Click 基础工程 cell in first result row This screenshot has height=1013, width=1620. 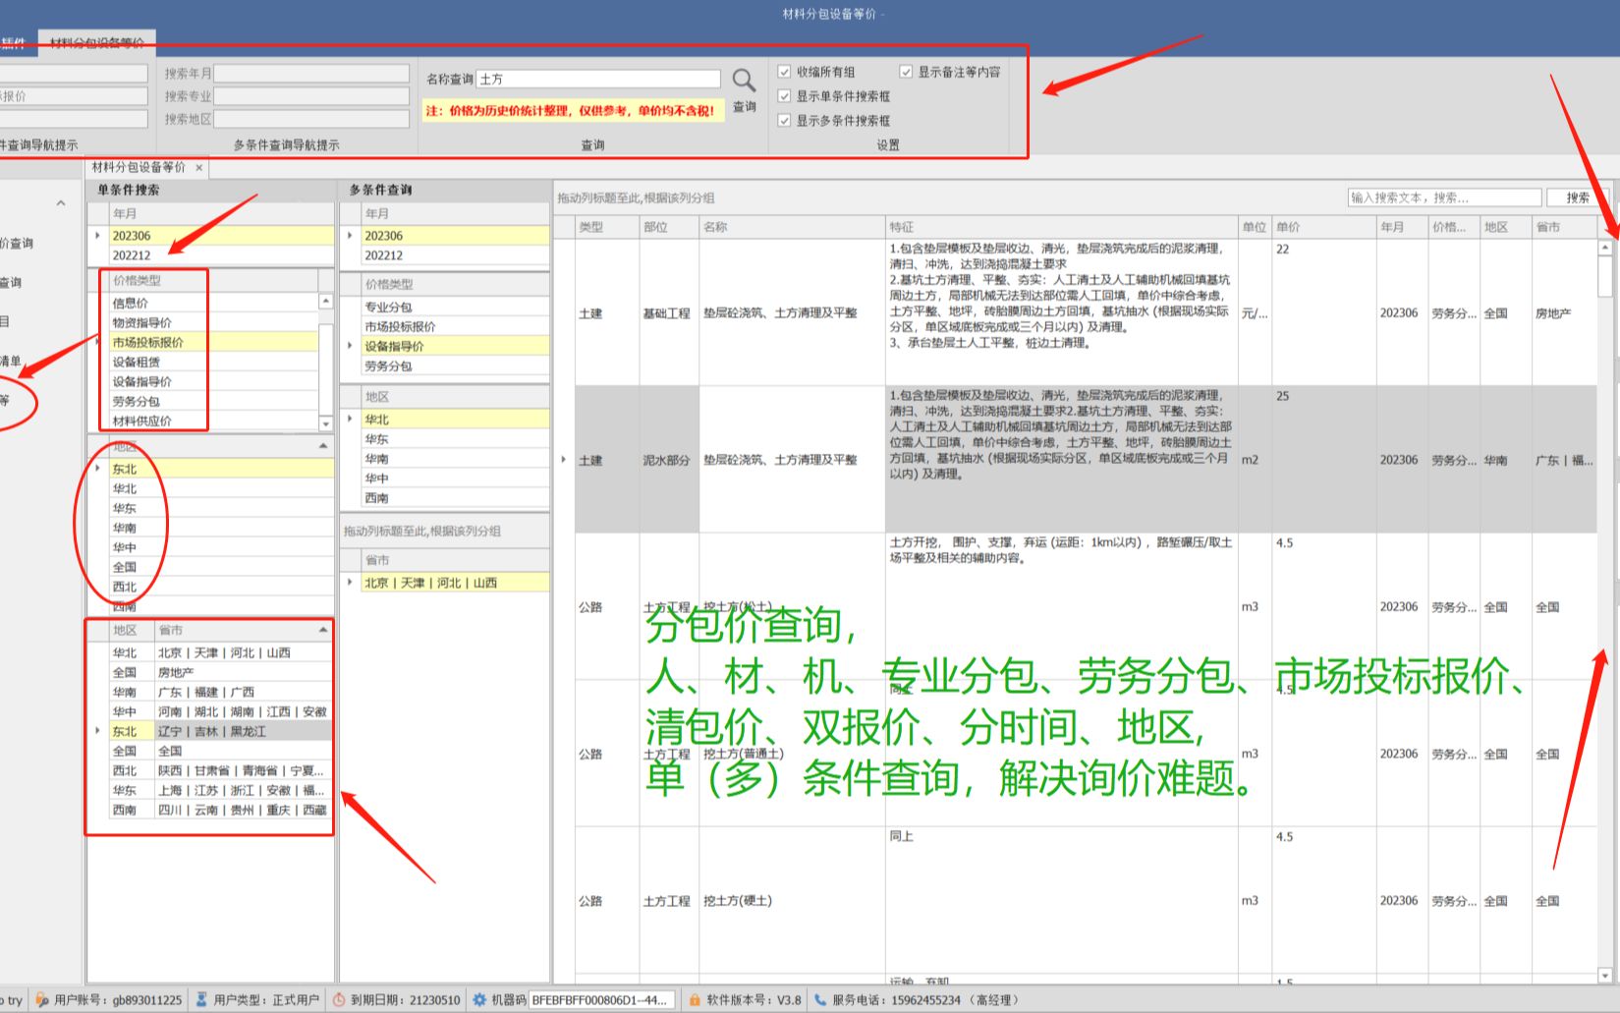pos(667,313)
